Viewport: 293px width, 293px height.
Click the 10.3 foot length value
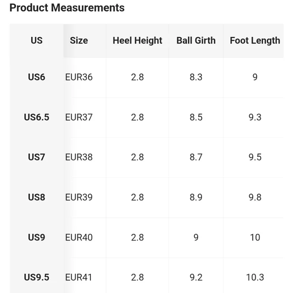click(255, 277)
